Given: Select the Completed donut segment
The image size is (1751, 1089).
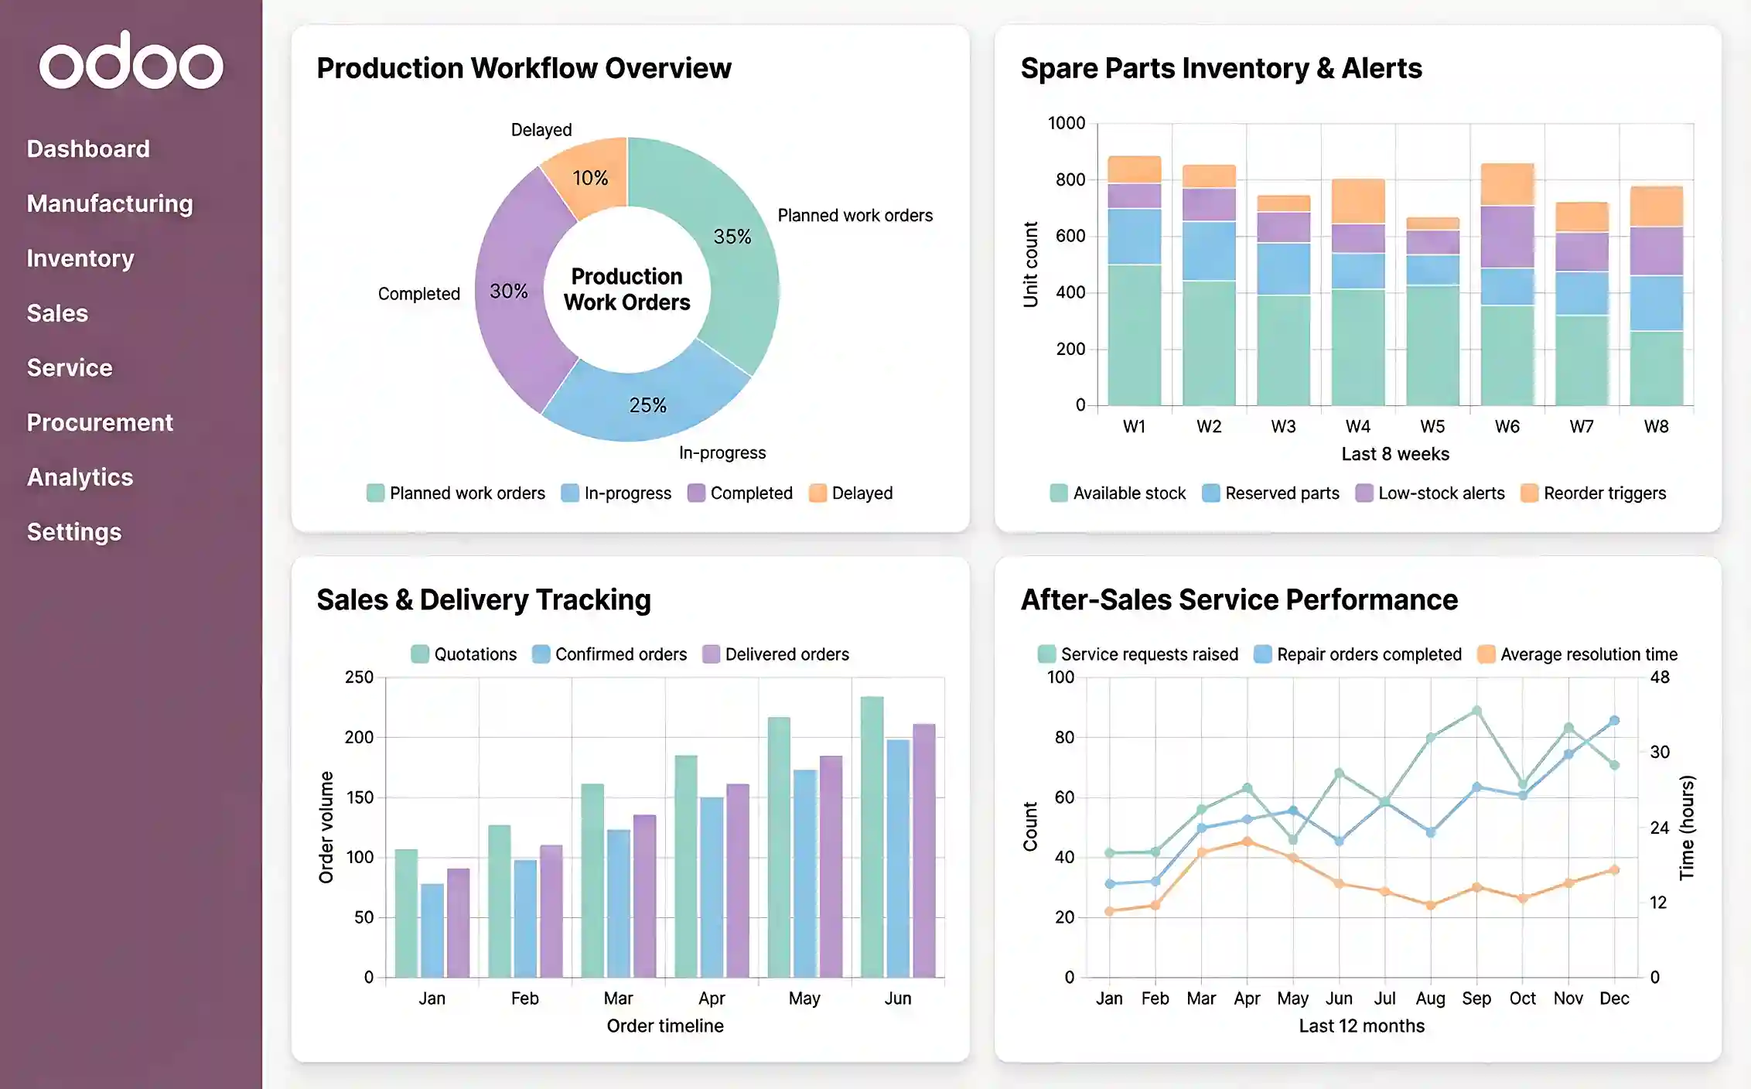Looking at the screenshot, I should [x=509, y=292].
